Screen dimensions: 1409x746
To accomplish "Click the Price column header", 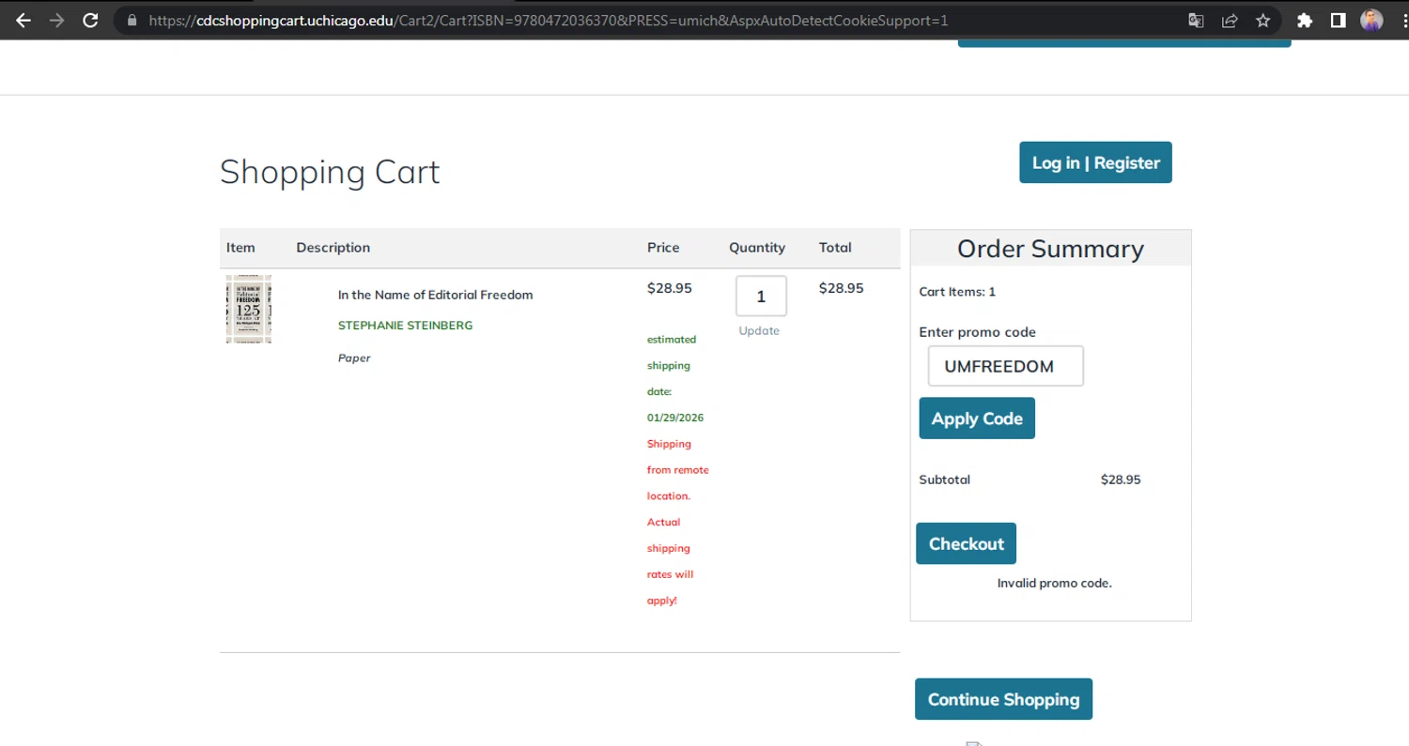I will click(663, 248).
